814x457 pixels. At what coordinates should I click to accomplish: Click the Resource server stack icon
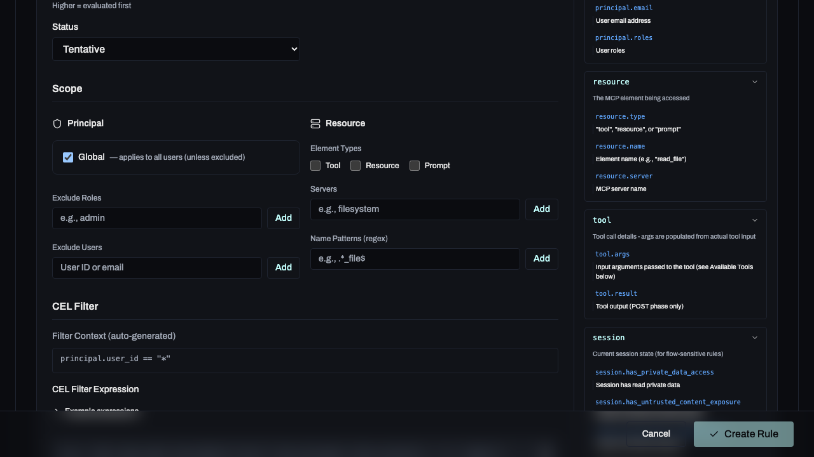315,124
